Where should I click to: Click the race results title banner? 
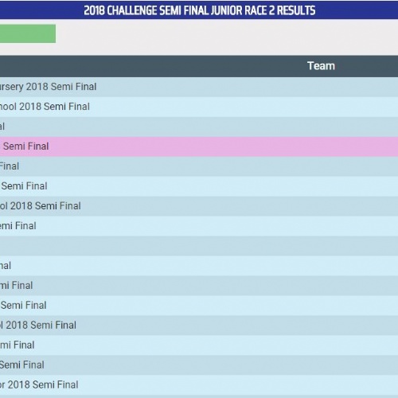(199, 10)
